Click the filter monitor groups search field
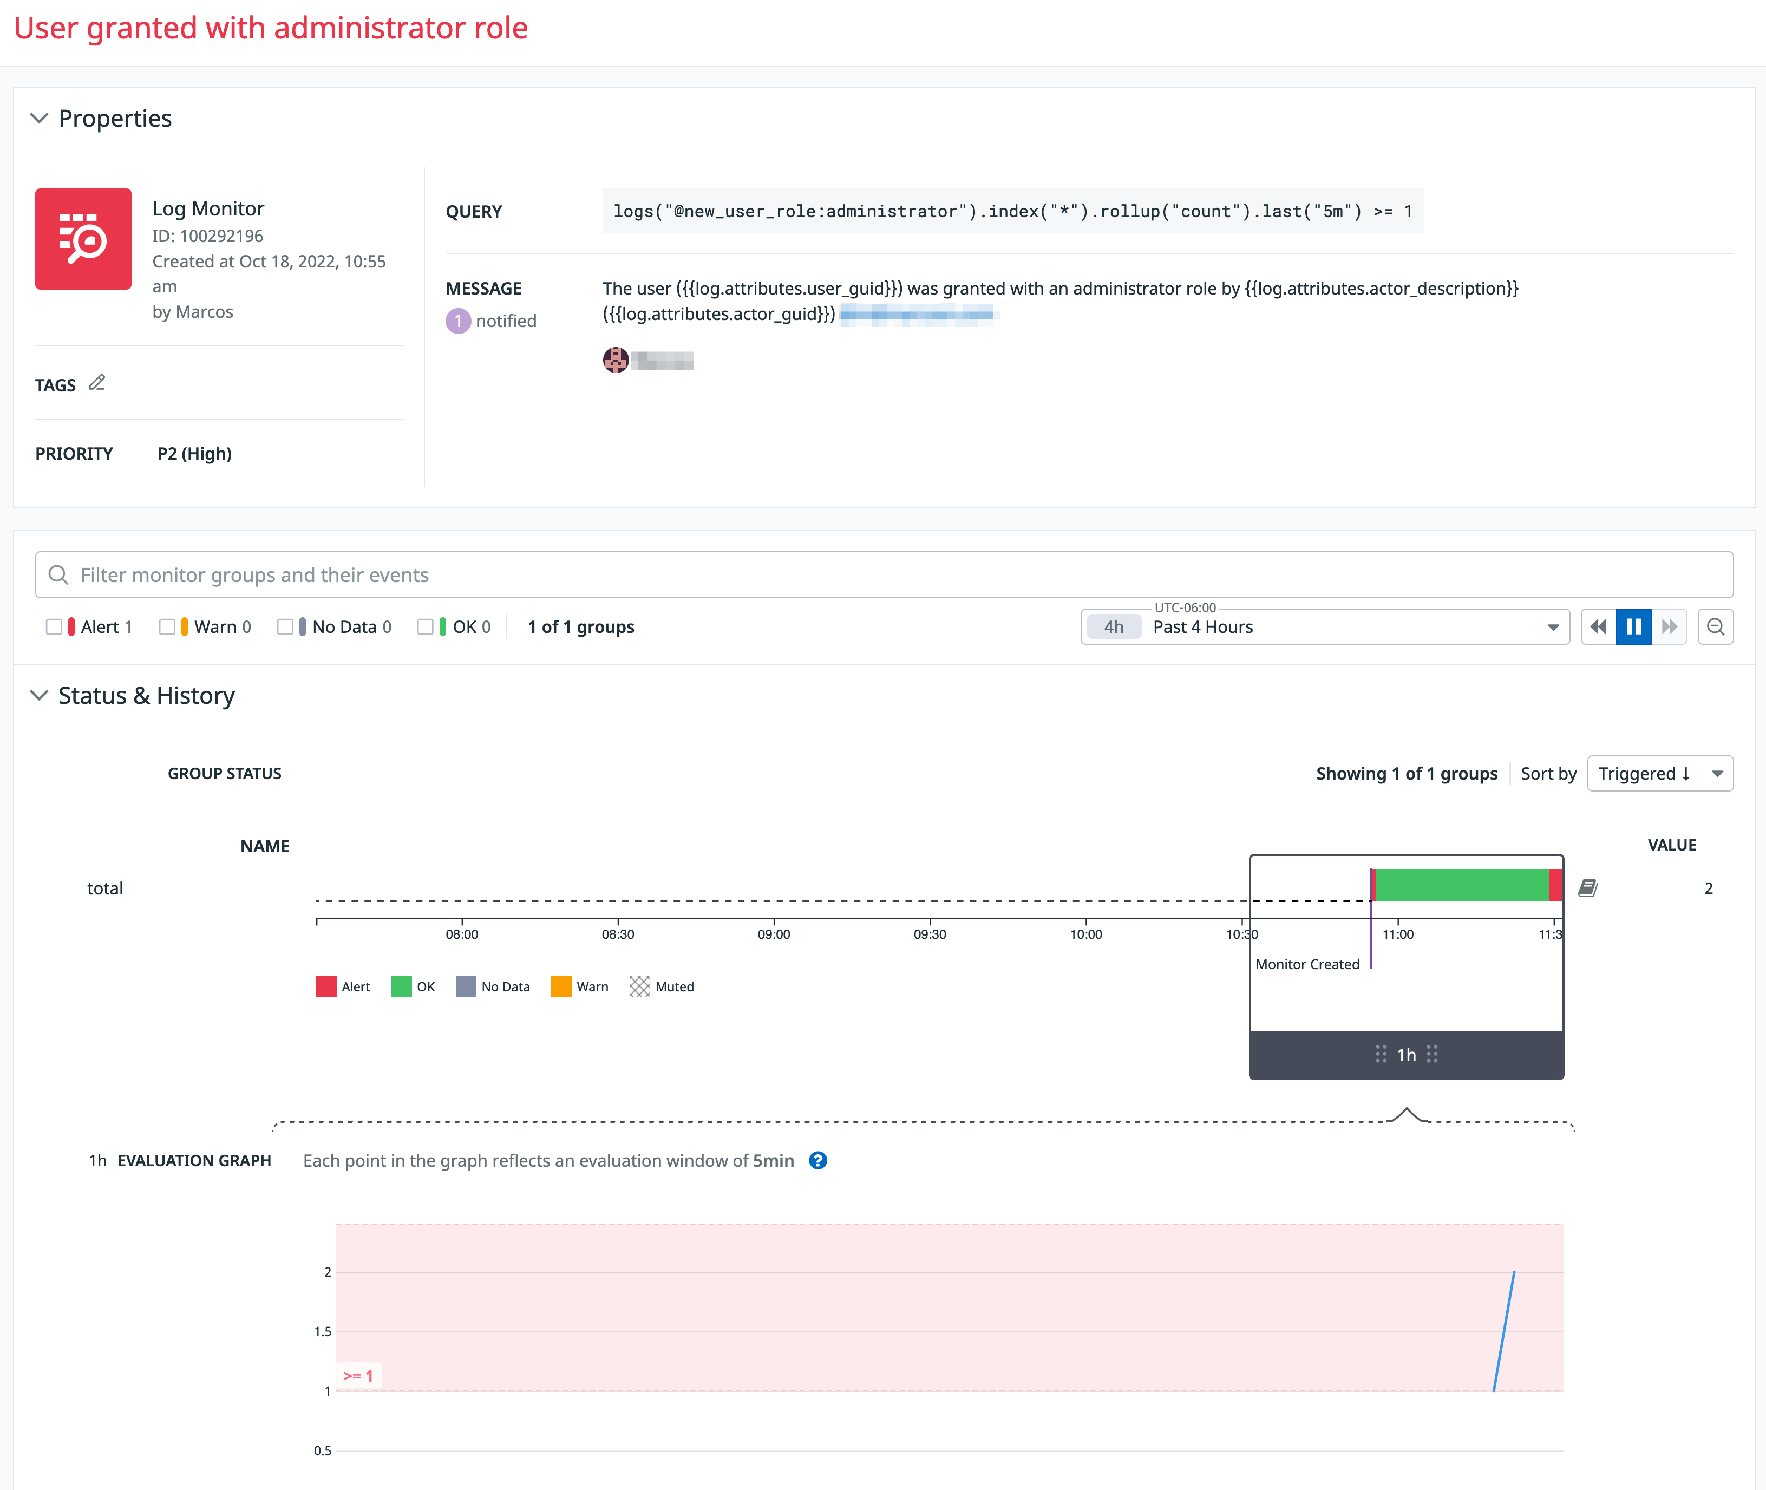This screenshot has height=1490, width=1766. tap(507, 574)
